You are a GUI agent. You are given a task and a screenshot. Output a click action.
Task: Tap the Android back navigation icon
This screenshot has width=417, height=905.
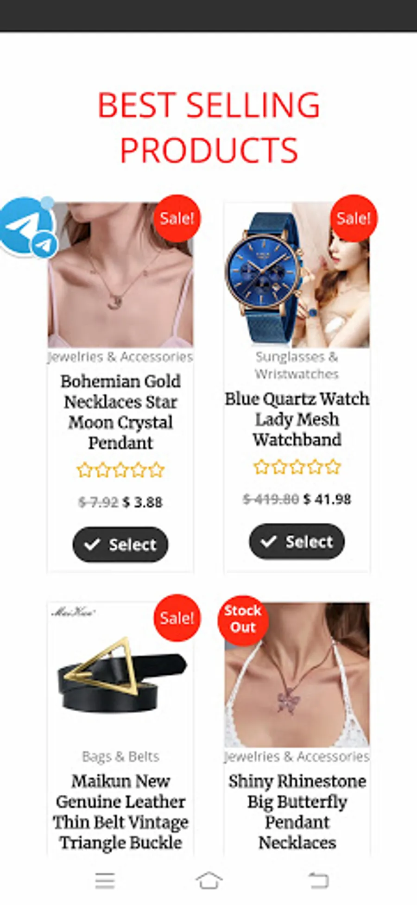pos(318,880)
